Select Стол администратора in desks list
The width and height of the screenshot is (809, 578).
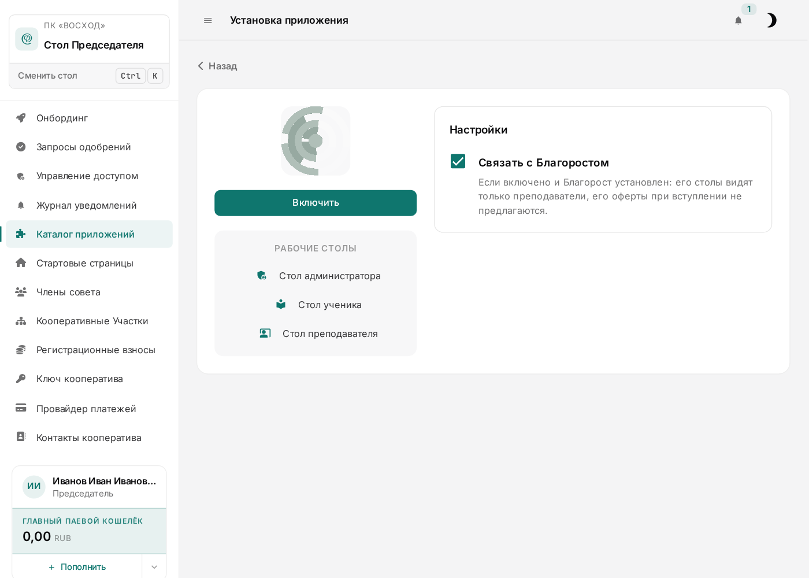316,276
